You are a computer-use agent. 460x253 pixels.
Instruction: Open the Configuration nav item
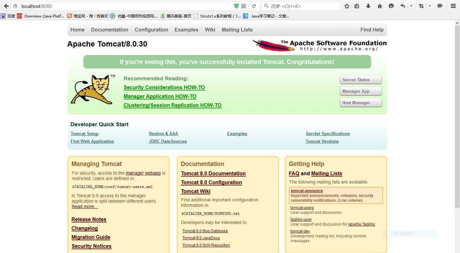[x=151, y=30]
